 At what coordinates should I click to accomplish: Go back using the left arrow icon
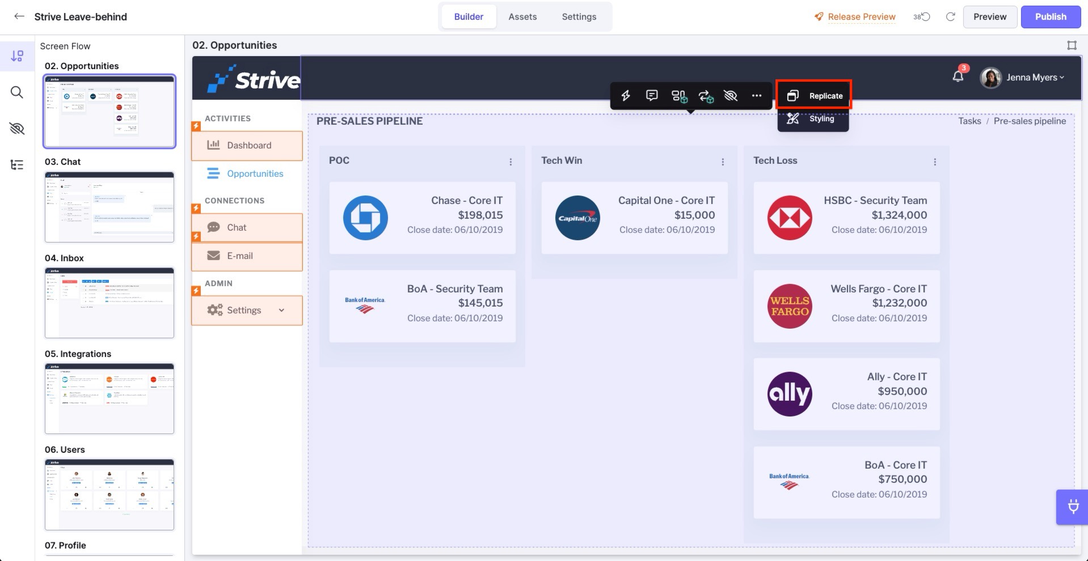[x=19, y=16]
